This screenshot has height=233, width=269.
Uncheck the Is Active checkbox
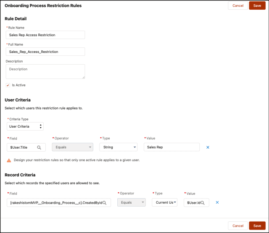tap(8, 85)
